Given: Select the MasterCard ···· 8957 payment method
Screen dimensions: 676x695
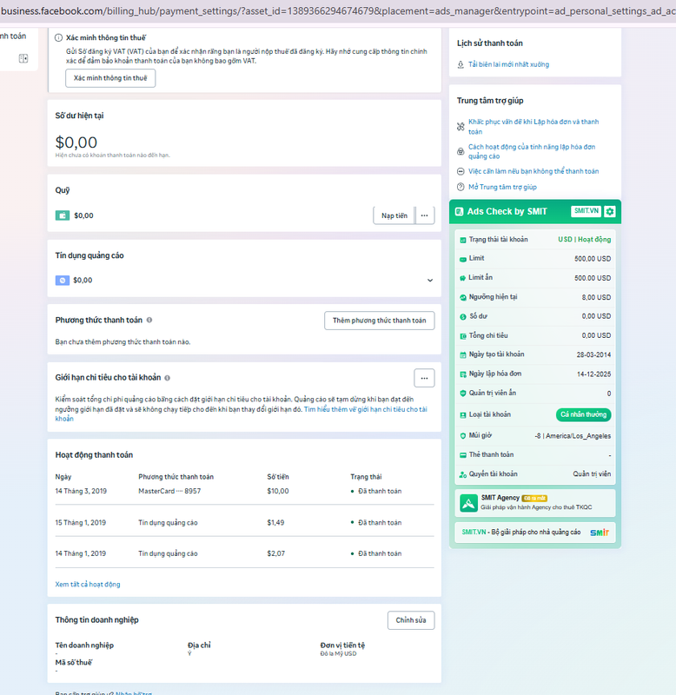Looking at the screenshot, I should (x=169, y=491).
